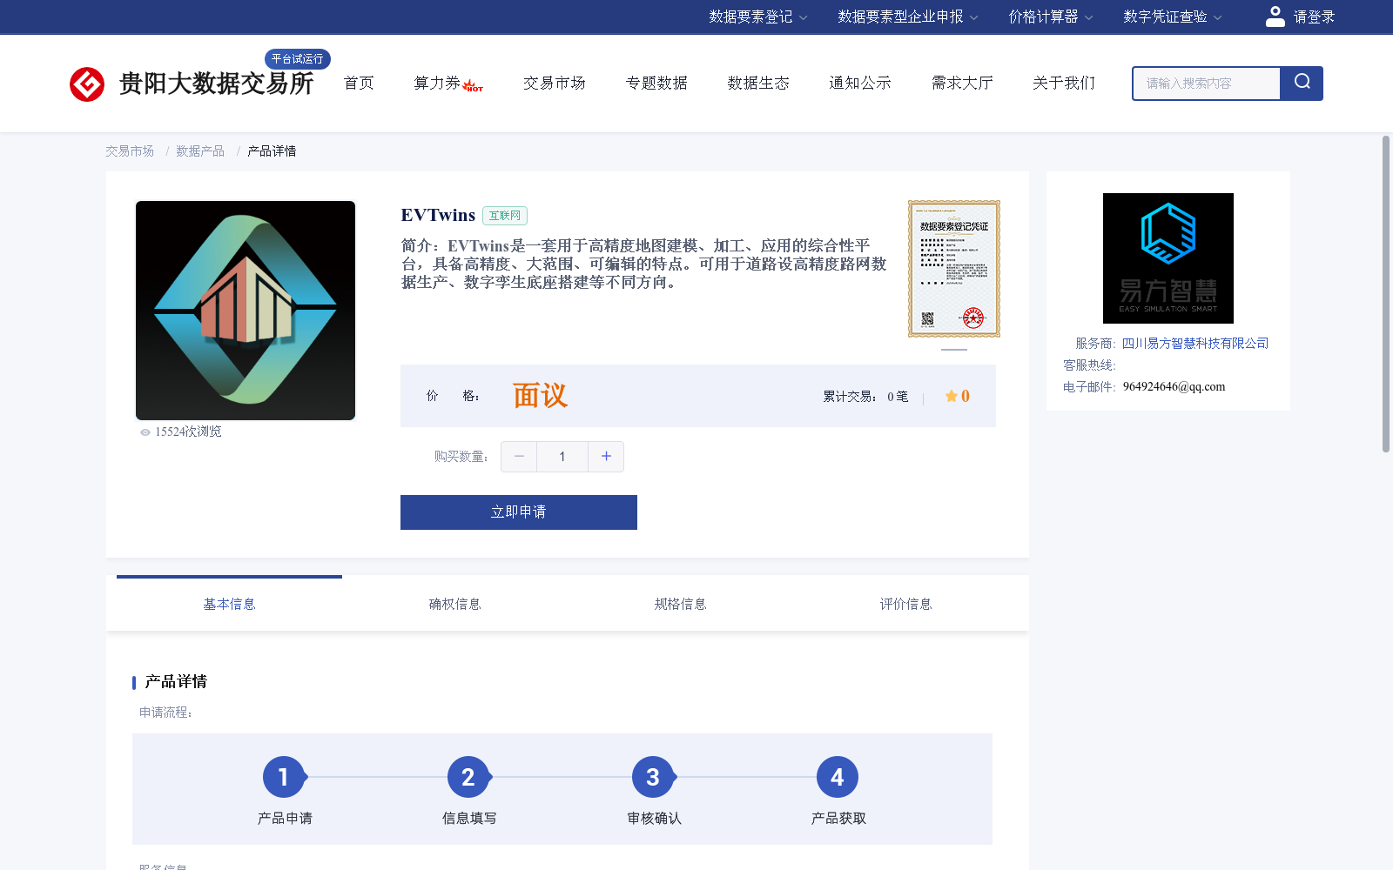Click the 平台试运行 badge
Screen dimensions: 1393x870
(298, 58)
